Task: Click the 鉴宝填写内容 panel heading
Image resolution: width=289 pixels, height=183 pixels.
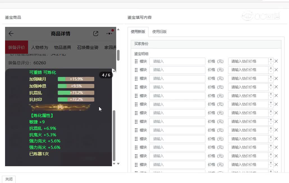Action: pos(139,17)
